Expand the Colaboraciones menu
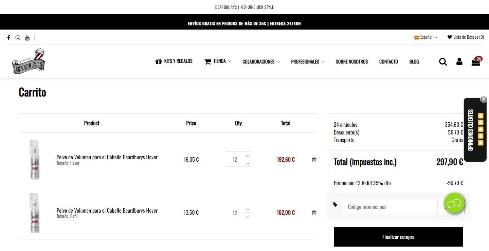Screen dimensions: 489x251 pyautogui.click(x=261, y=62)
